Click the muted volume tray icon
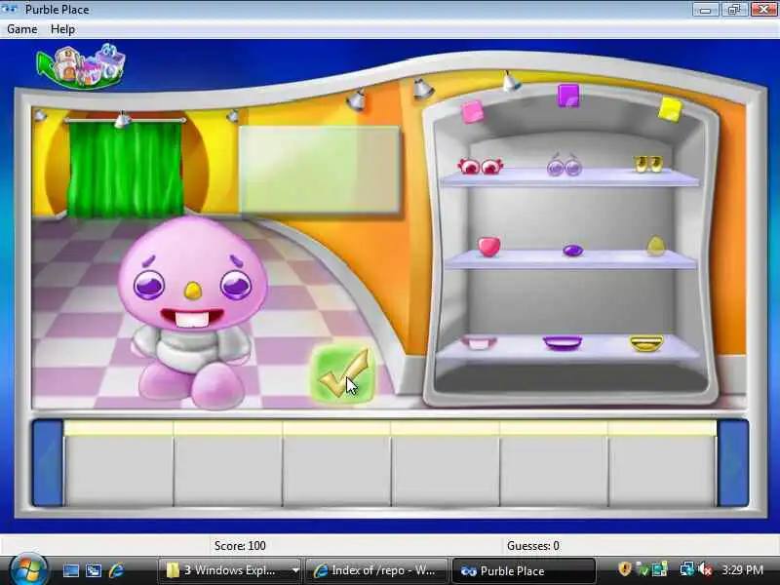Screen dimensions: 780x585 pyautogui.click(x=705, y=569)
